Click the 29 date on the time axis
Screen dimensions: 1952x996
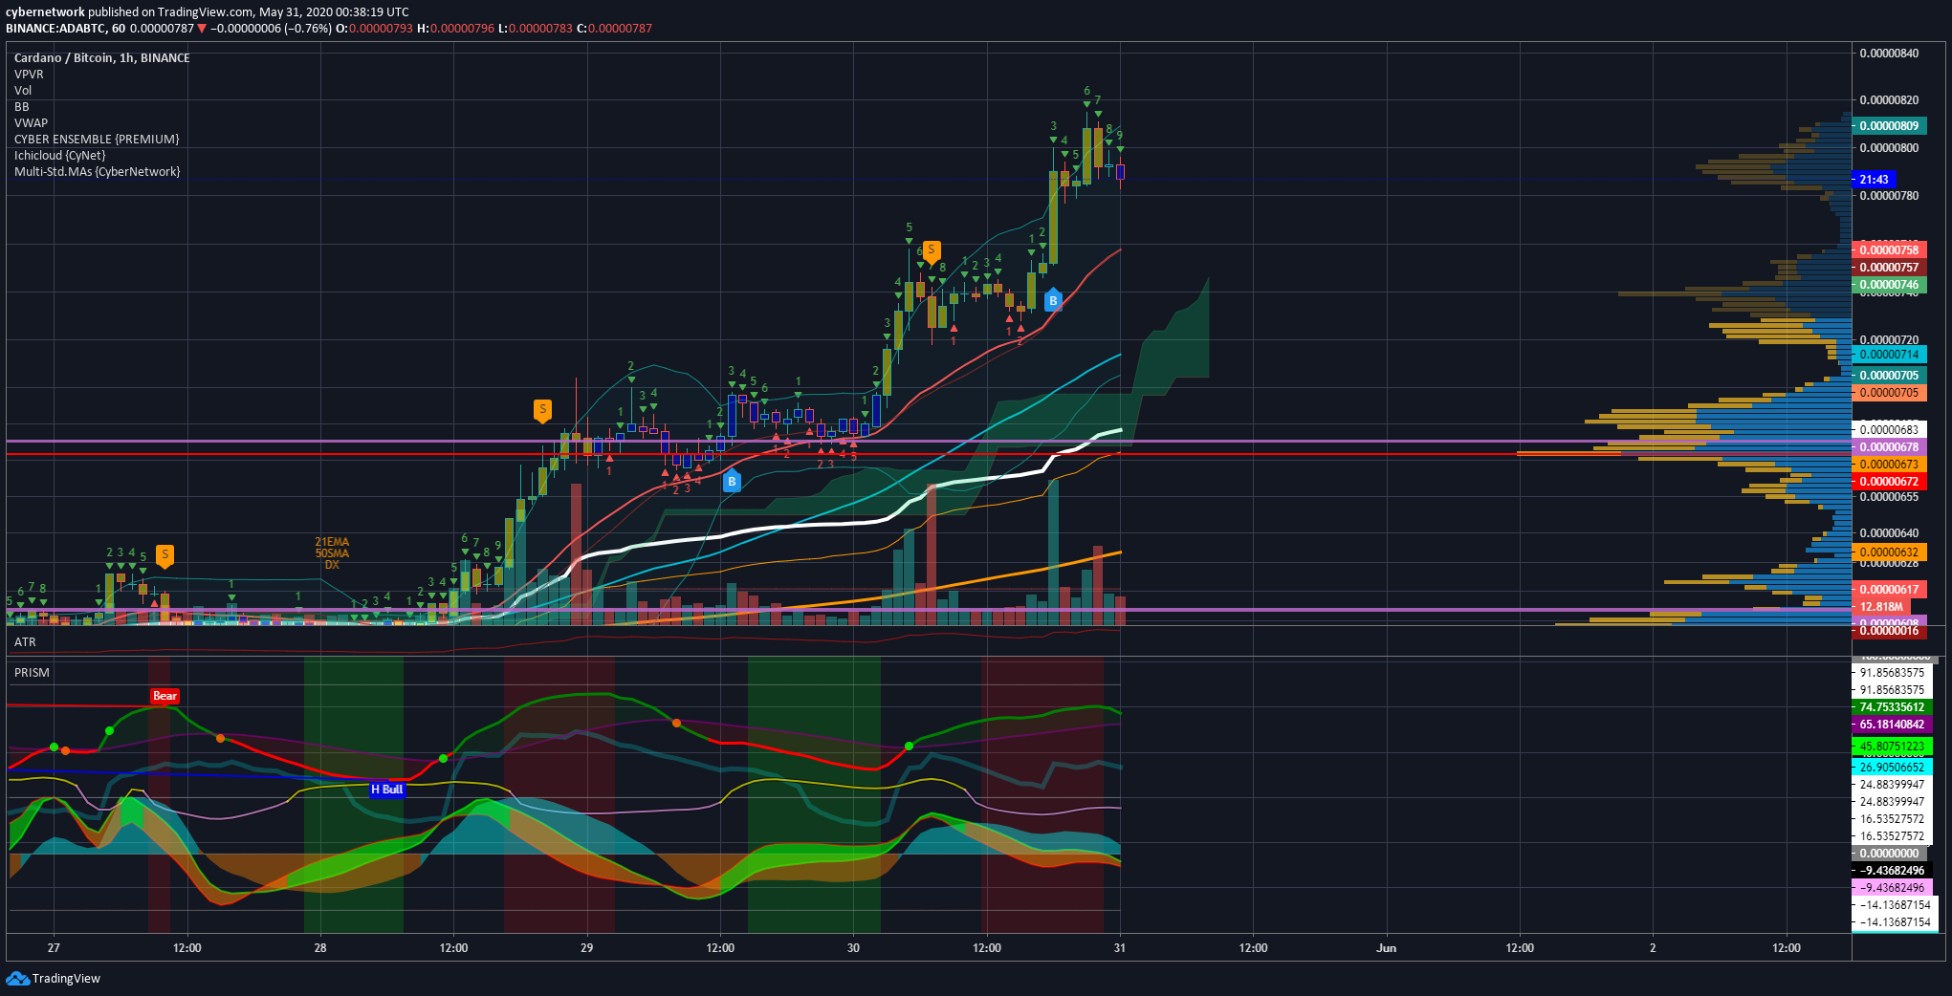click(x=586, y=947)
